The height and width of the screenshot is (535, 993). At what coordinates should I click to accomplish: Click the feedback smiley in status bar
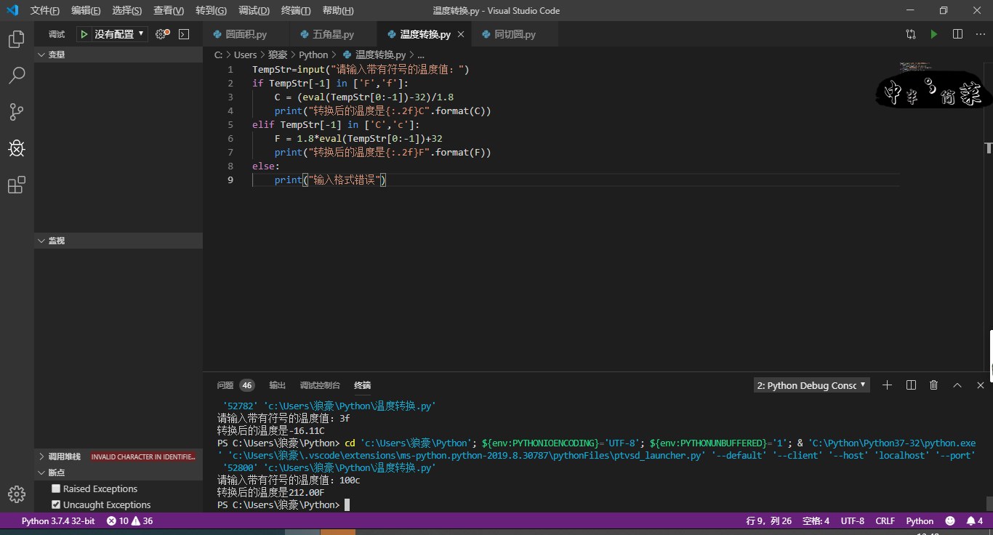950,520
